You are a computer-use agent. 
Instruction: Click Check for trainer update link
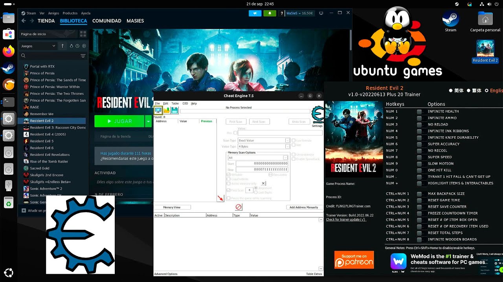pyautogui.click(x=346, y=219)
